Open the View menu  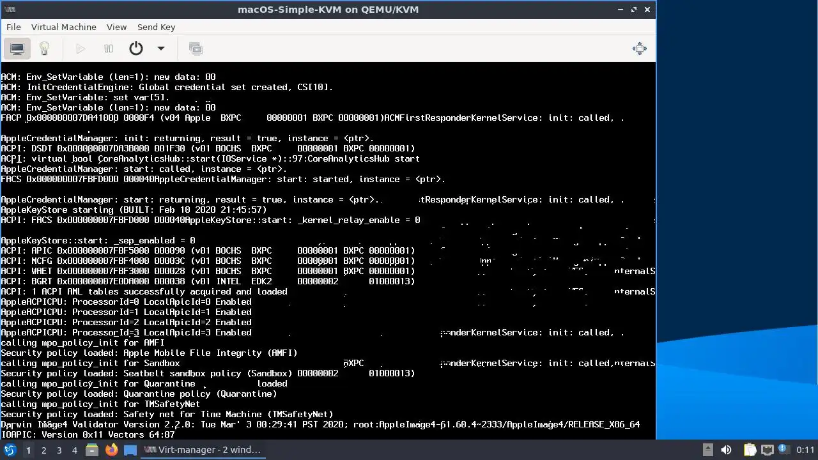pos(116,27)
